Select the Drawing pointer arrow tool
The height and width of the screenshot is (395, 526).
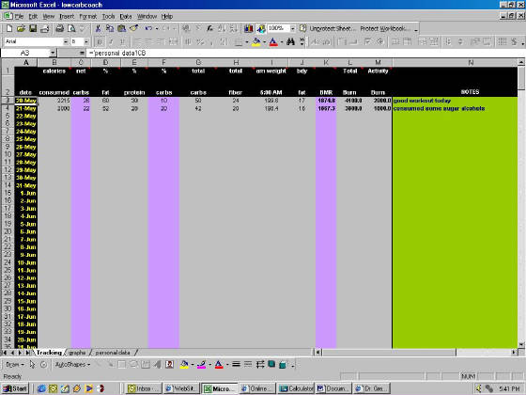pyautogui.click(x=32, y=365)
